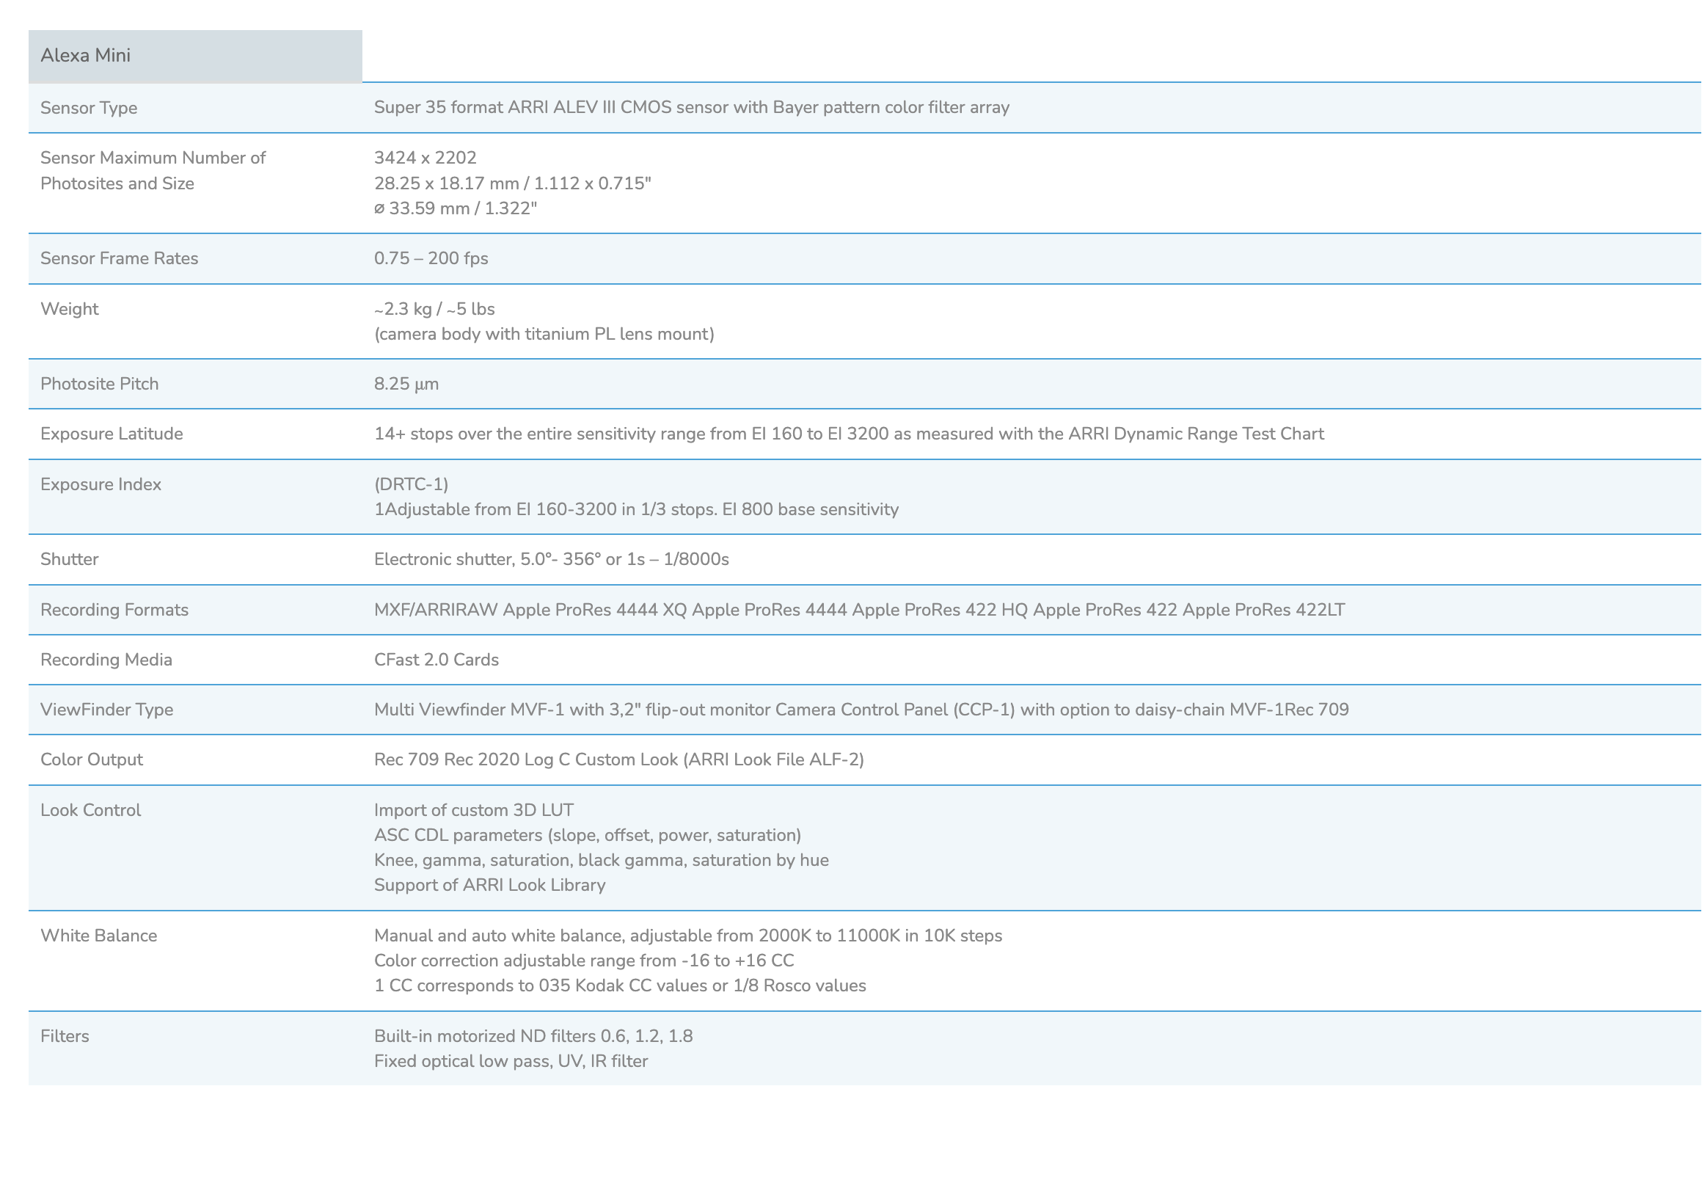Image resolution: width=1702 pixels, height=1177 pixels.
Task: Click the Rec 709 Rec 2020 Log C text
Action: click(x=618, y=759)
